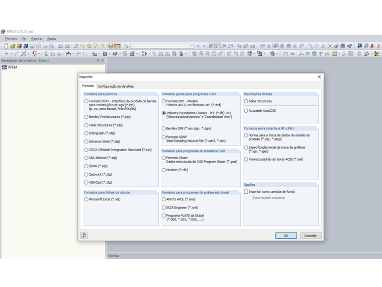Screen dimensions: 382x287
Task: Open dropdown arrow beside -X view icon
Action: [x=254, y=54]
